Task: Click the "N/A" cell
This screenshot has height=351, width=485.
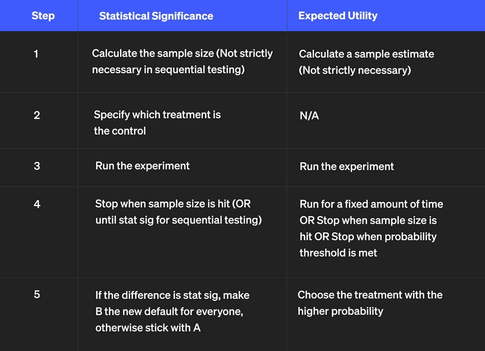Action: [x=309, y=116]
